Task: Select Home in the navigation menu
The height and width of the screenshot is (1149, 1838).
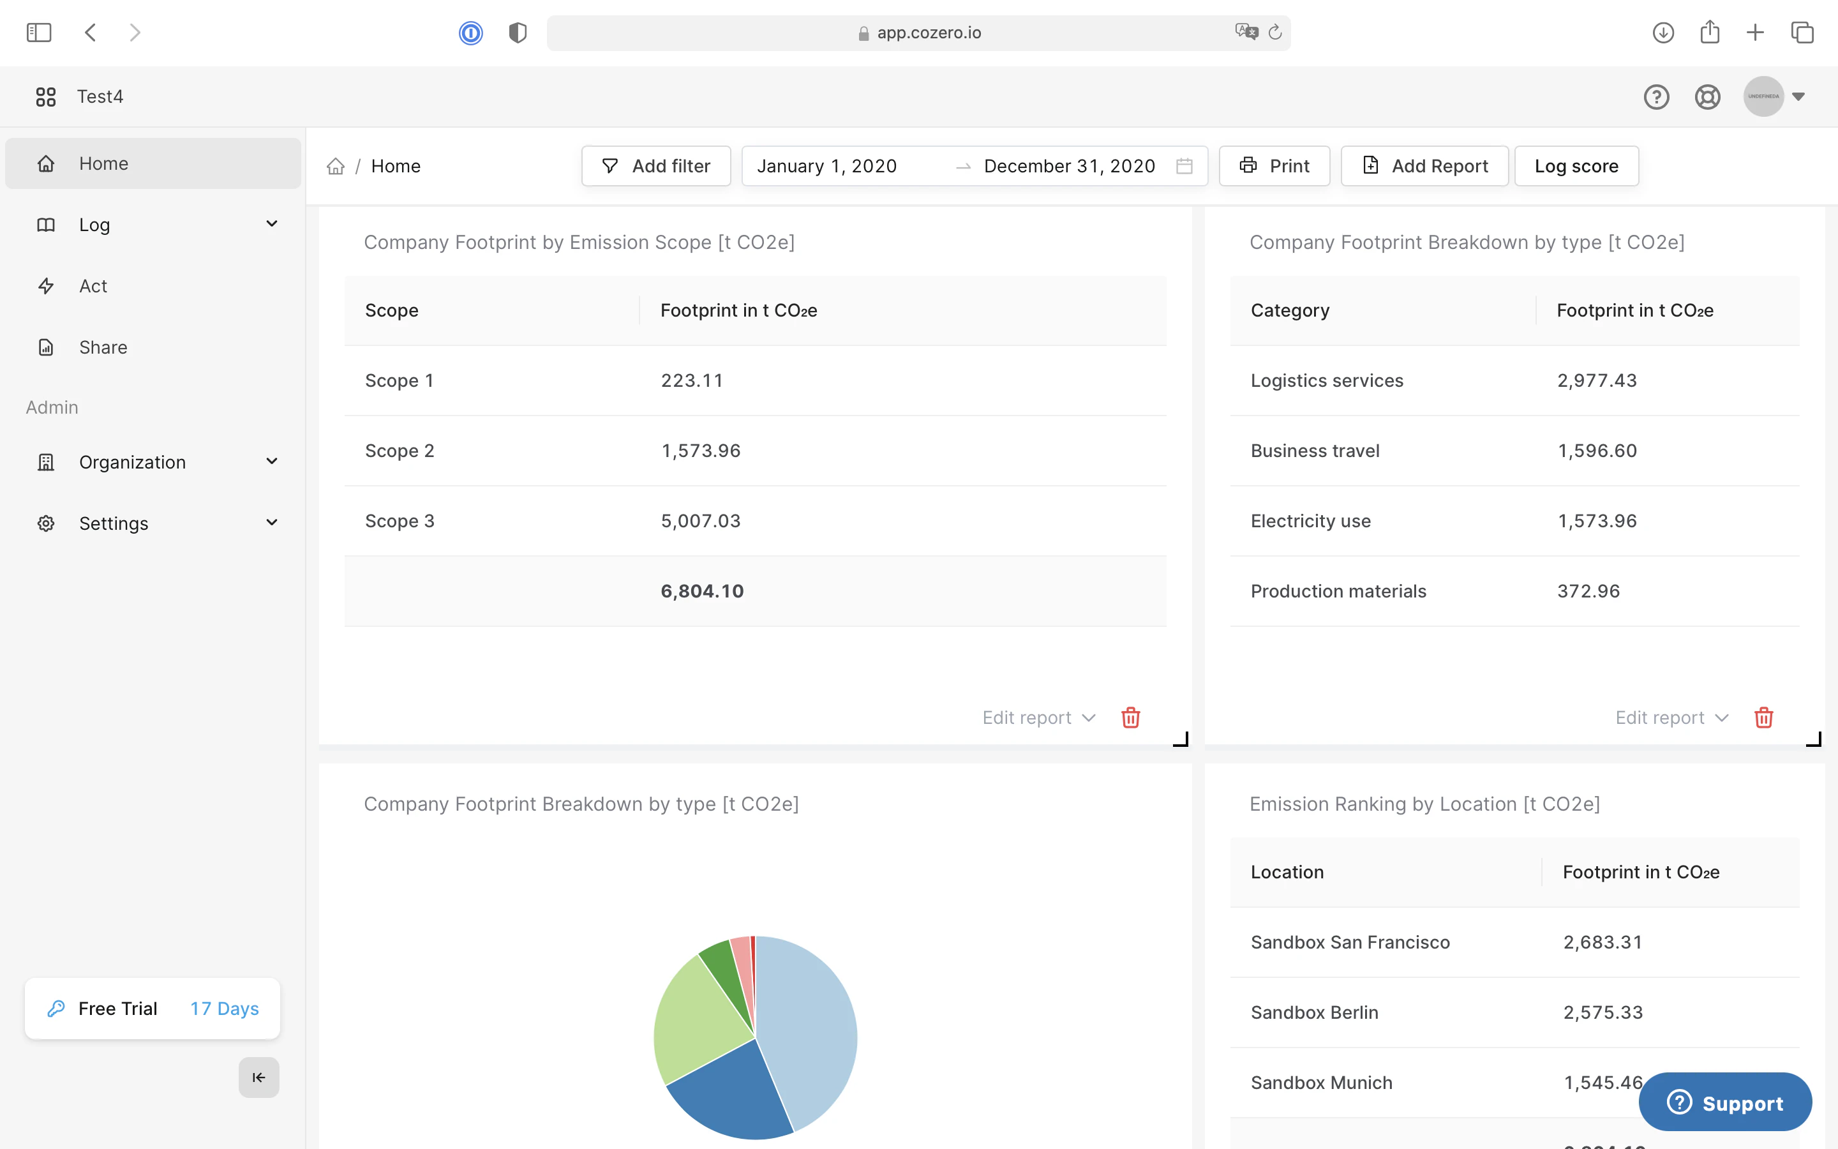Action: 103,163
